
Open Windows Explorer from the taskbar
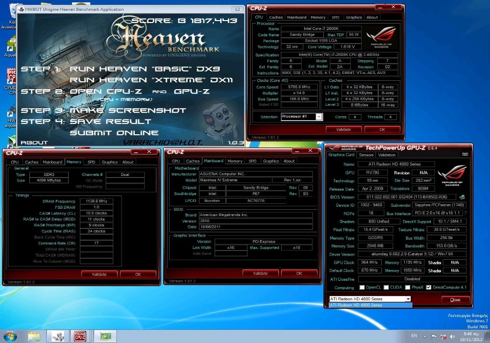tap(34, 337)
